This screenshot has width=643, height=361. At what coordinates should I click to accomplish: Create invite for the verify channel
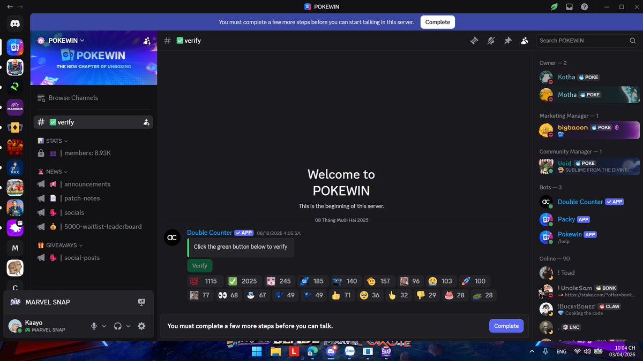click(146, 122)
